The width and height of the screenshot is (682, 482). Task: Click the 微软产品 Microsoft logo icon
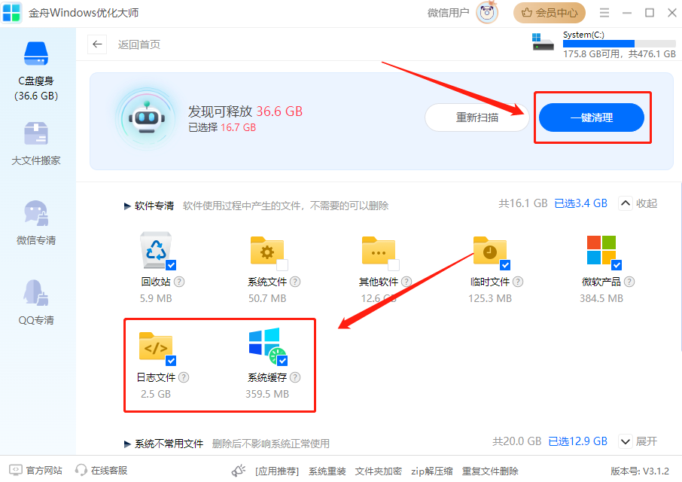pyautogui.click(x=601, y=250)
